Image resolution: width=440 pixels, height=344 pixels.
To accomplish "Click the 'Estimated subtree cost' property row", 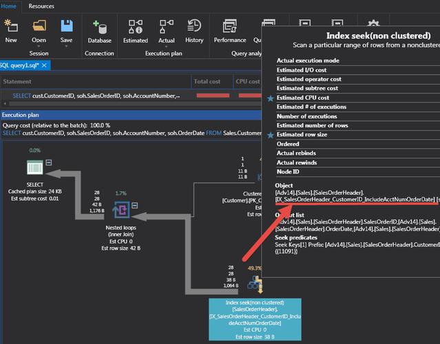I will [x=358, y=88].
